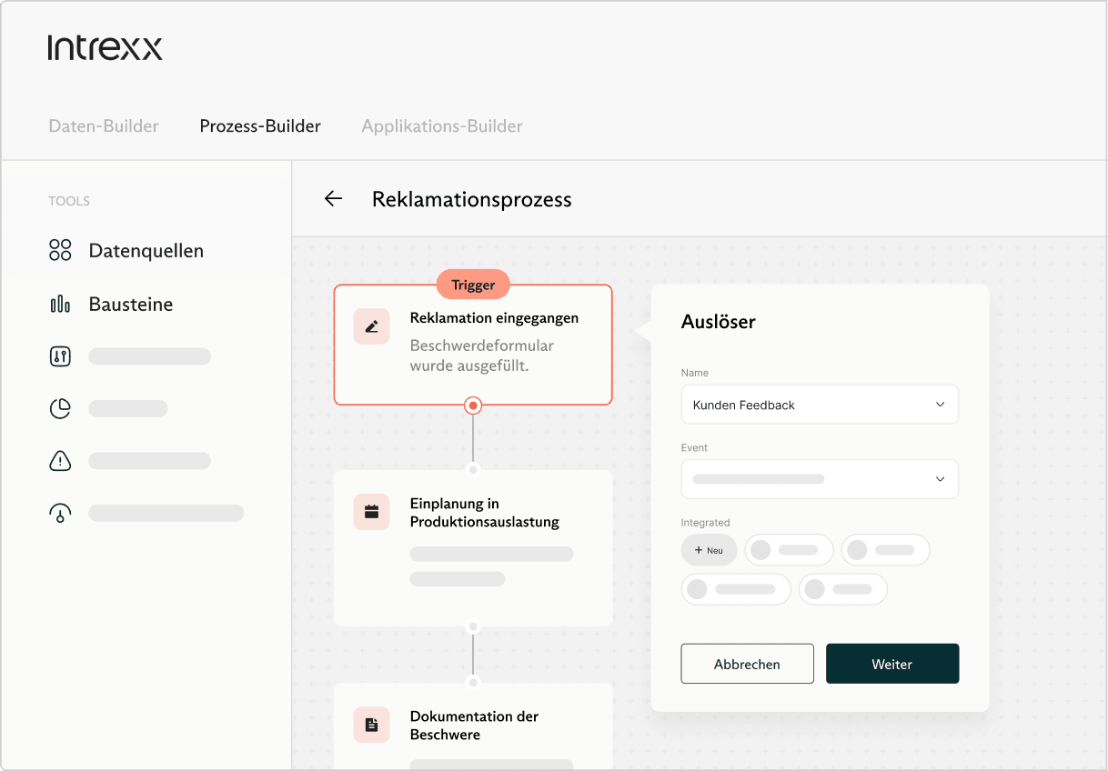Image resolution: width=1108 pixels, height=771 pixels.
Task: Click the orange connector node below trigger card
Action: [473, 406]
